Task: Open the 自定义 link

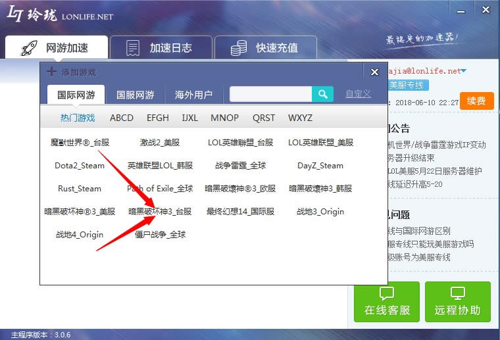Action: 358,94
